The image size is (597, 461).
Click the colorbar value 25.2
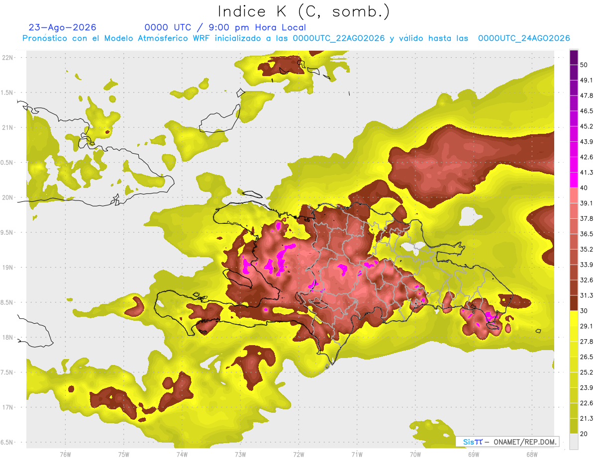[x=586, y=372]
